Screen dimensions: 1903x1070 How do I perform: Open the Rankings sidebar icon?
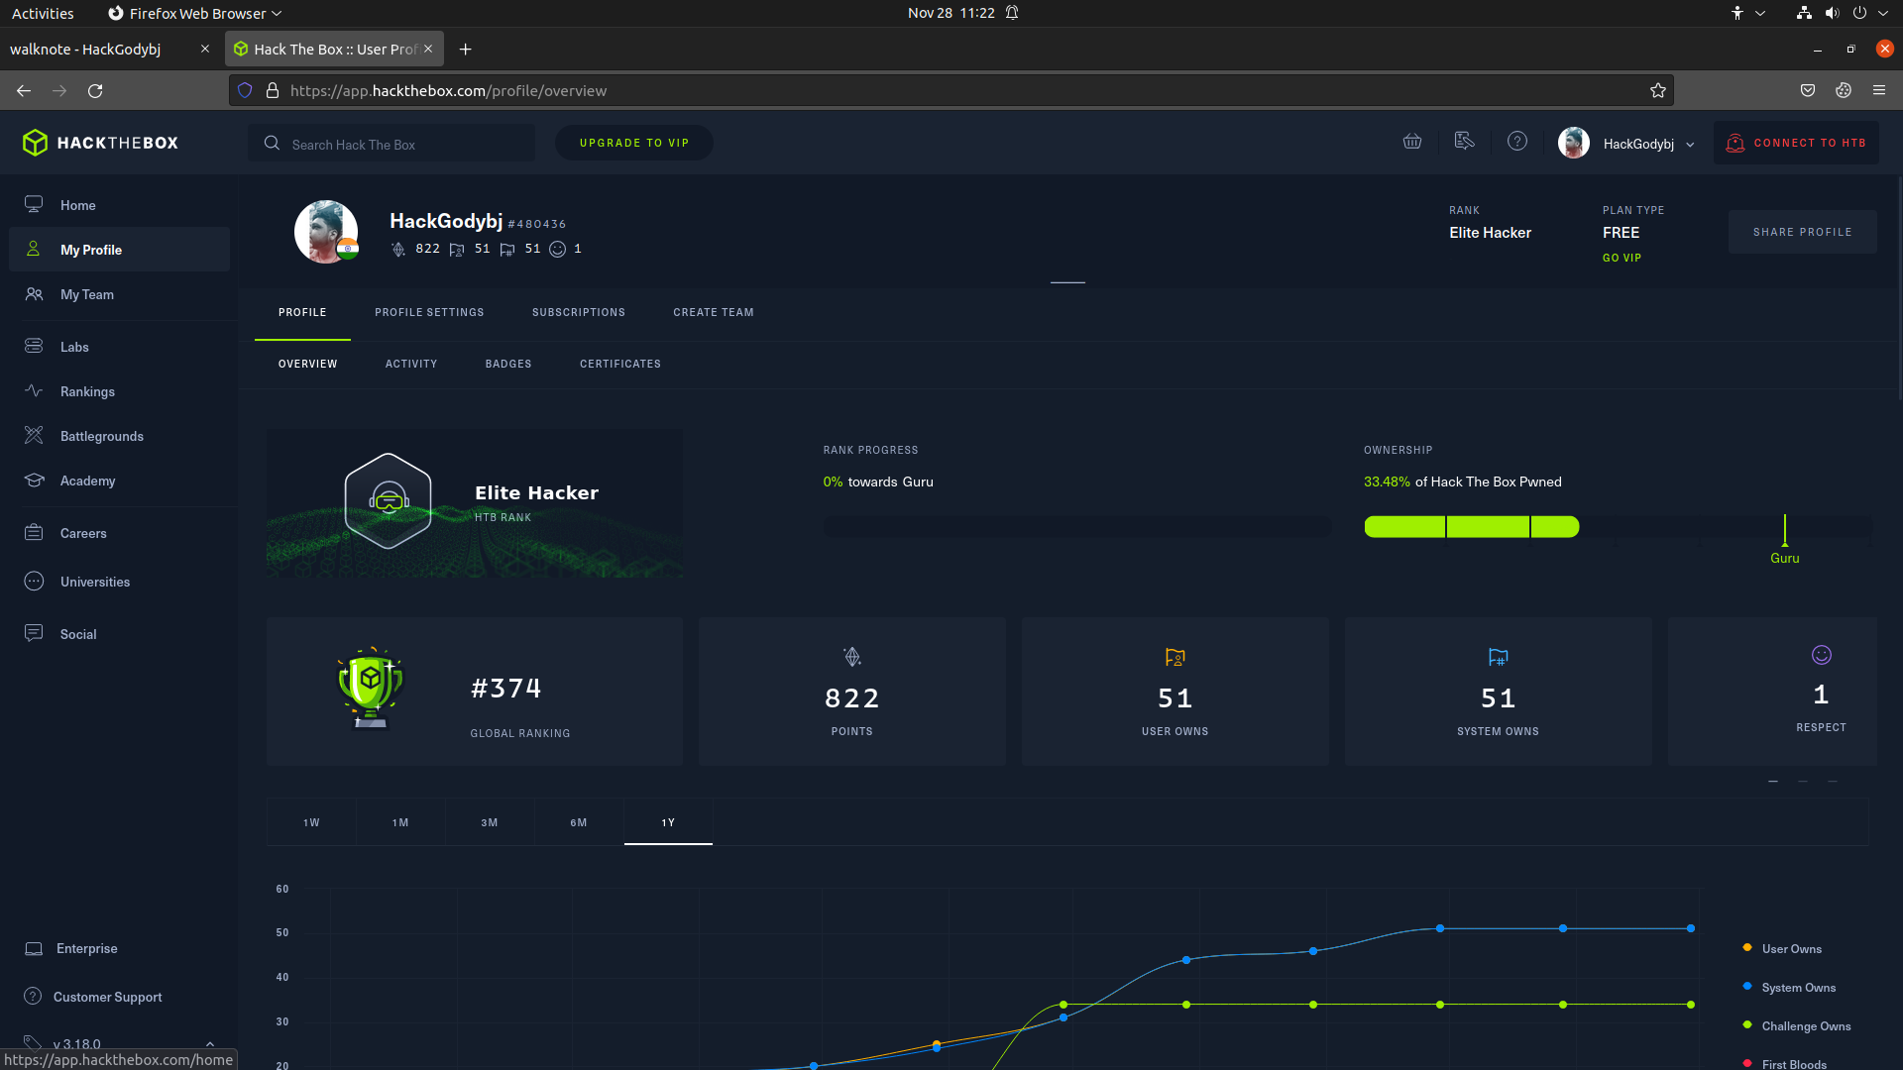coord(34,391)
